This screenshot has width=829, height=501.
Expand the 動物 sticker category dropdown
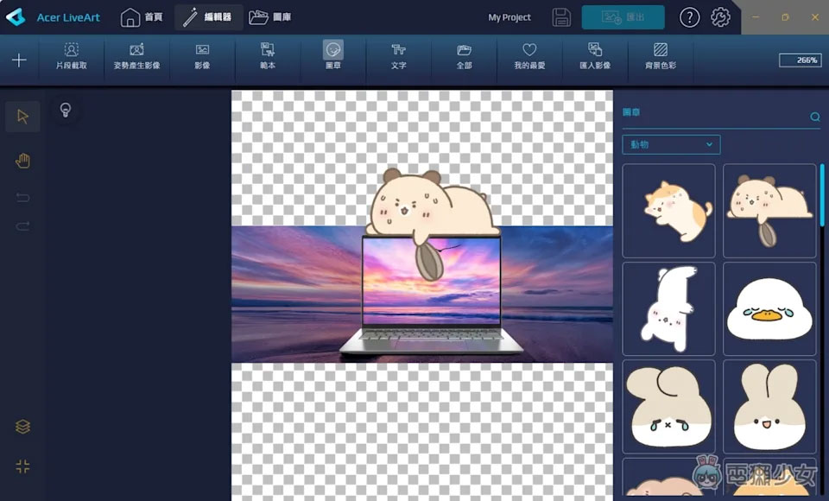click(671, 144)
